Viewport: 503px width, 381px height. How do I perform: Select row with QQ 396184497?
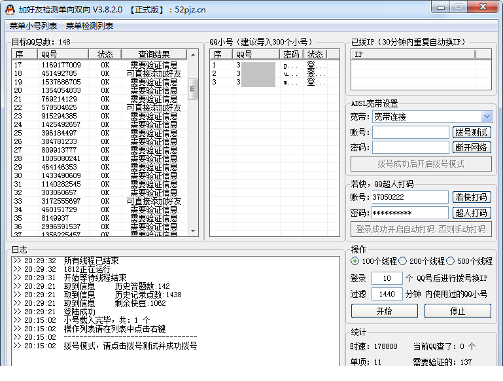99,133
